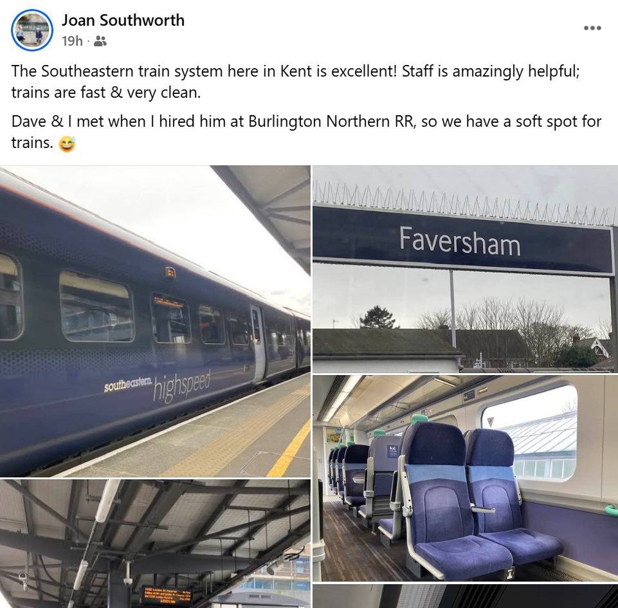This screenshot has height=608, width=618.
Task: Open the partially visible dark photo at bottom right
Action: pos(465,596)
